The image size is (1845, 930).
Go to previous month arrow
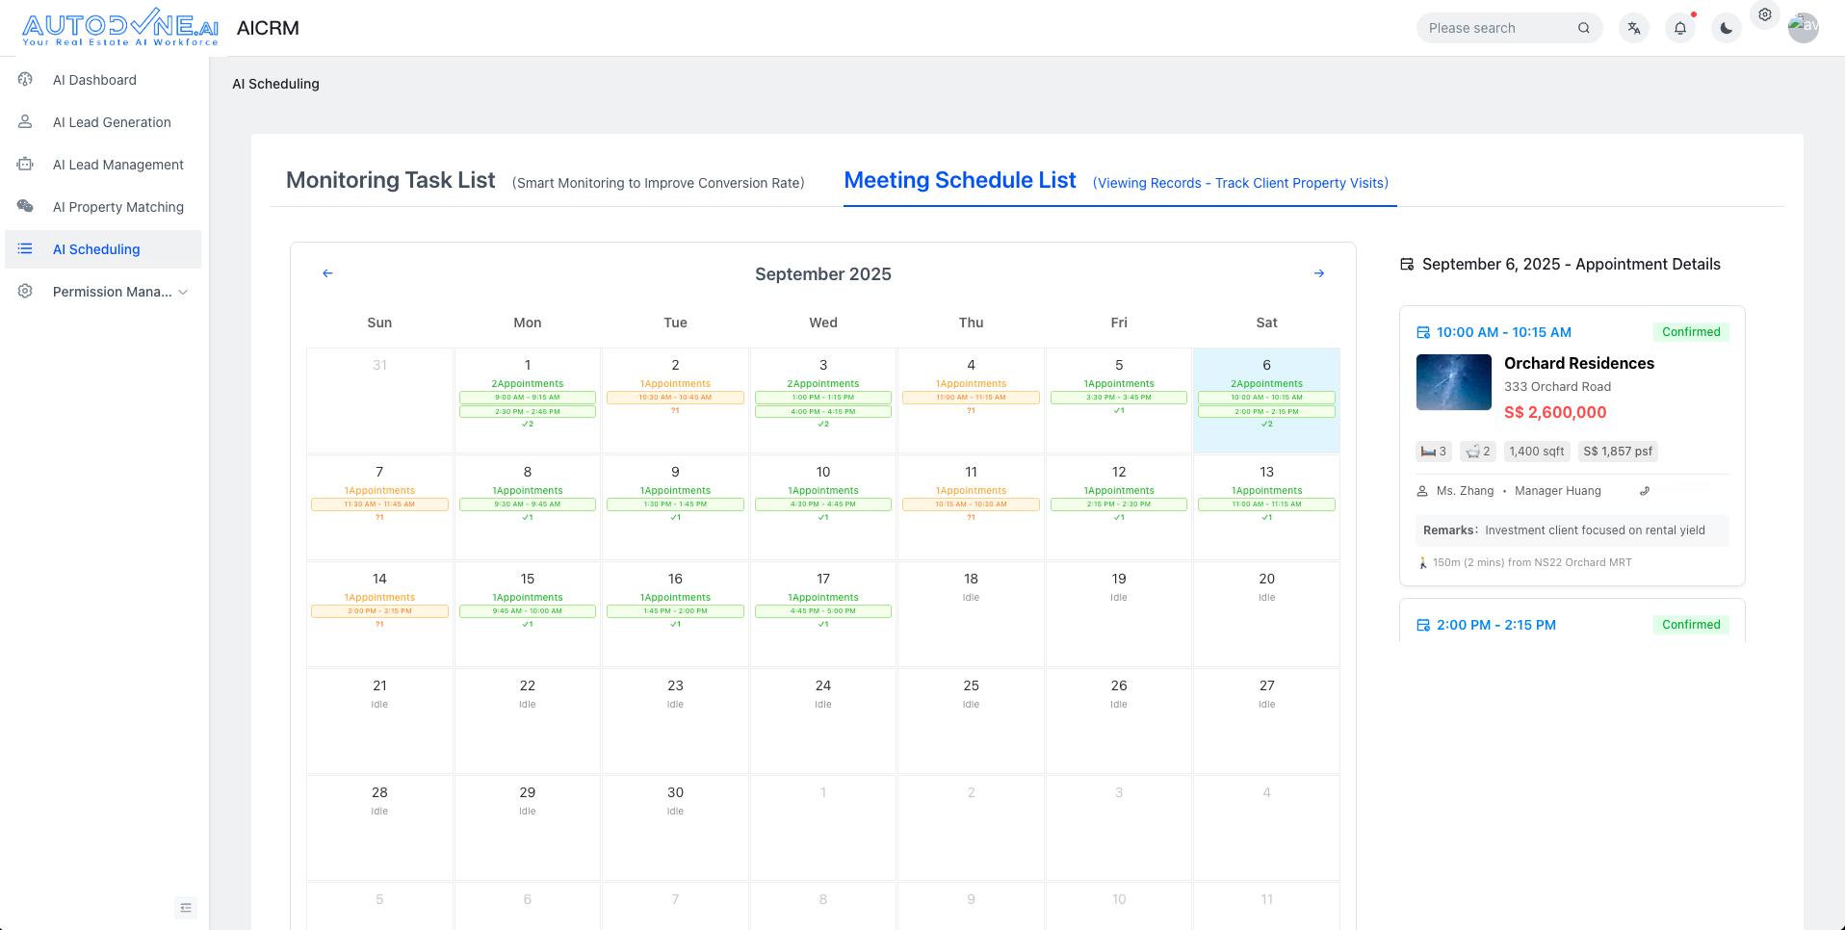click(x=327, y=273)
